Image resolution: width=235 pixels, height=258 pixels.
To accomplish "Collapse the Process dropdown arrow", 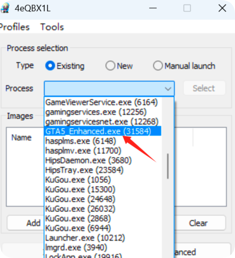I will tap(168, 89).
